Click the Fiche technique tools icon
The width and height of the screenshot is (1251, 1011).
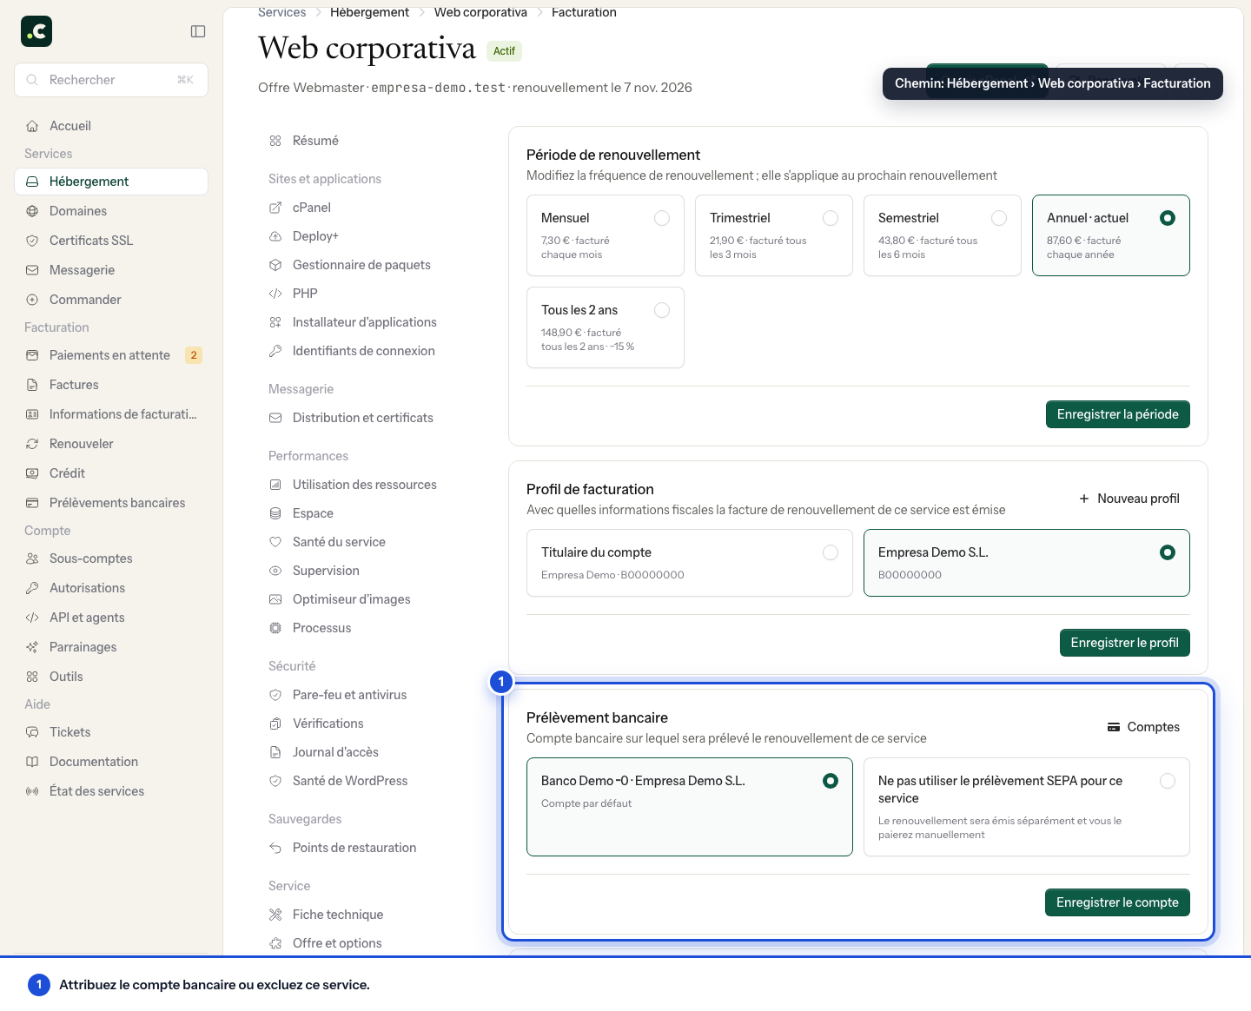275,915
